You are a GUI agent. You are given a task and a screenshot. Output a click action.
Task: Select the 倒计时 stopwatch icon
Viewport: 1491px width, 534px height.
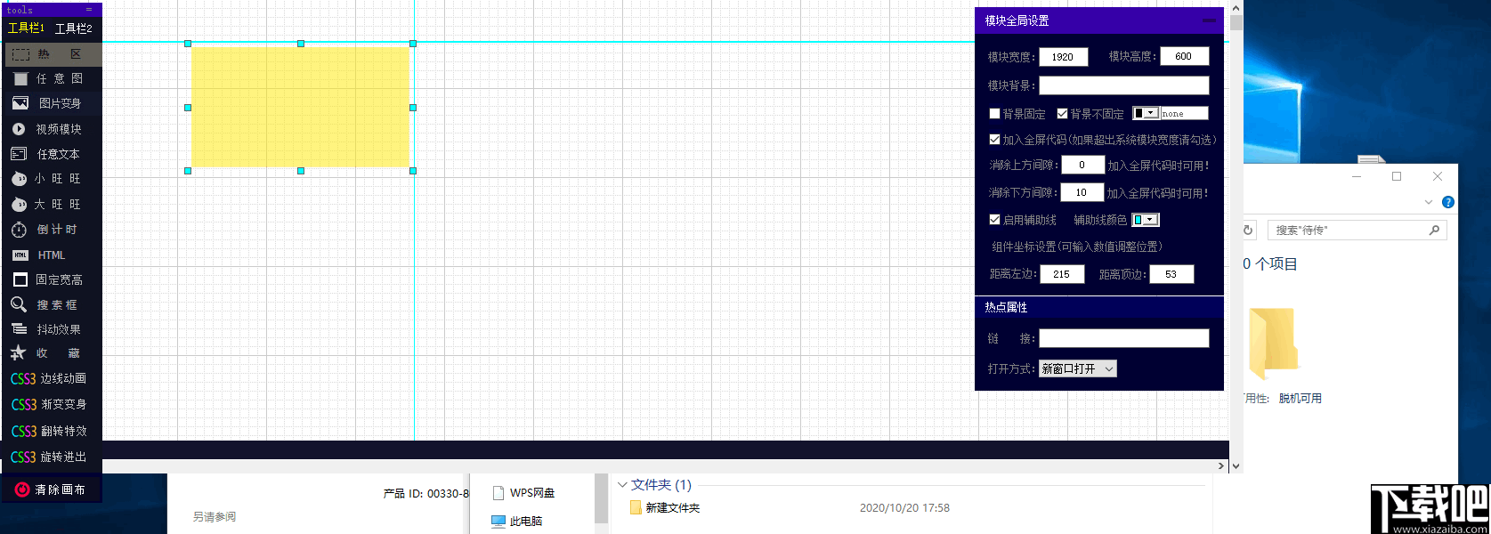pyautogui.click(x=19, y=230)
